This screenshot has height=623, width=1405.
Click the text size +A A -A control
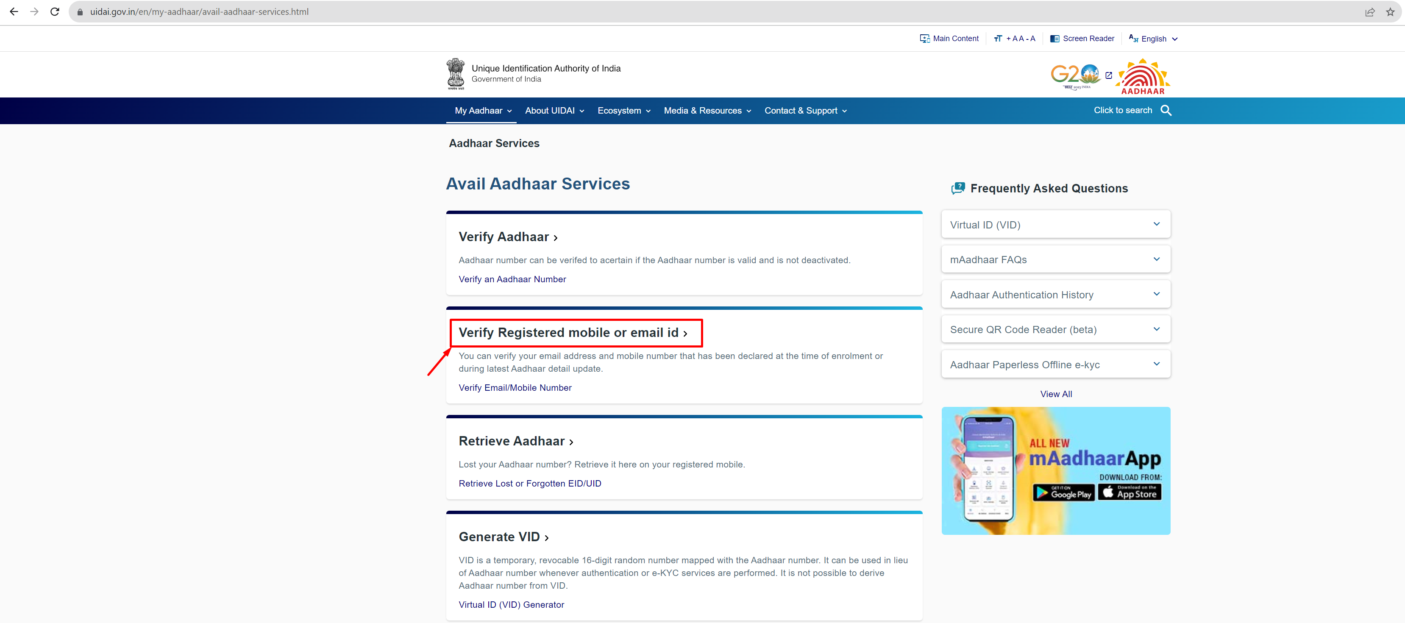point(1015,39)
